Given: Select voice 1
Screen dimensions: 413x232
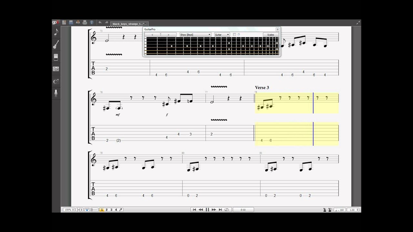Looking at the screenshot, I should 102,210.
